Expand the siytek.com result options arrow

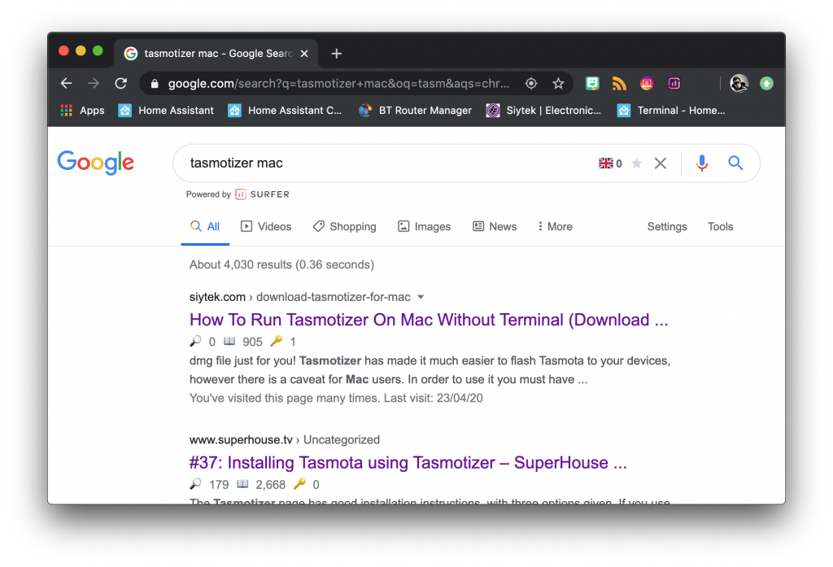coord(421,297)
